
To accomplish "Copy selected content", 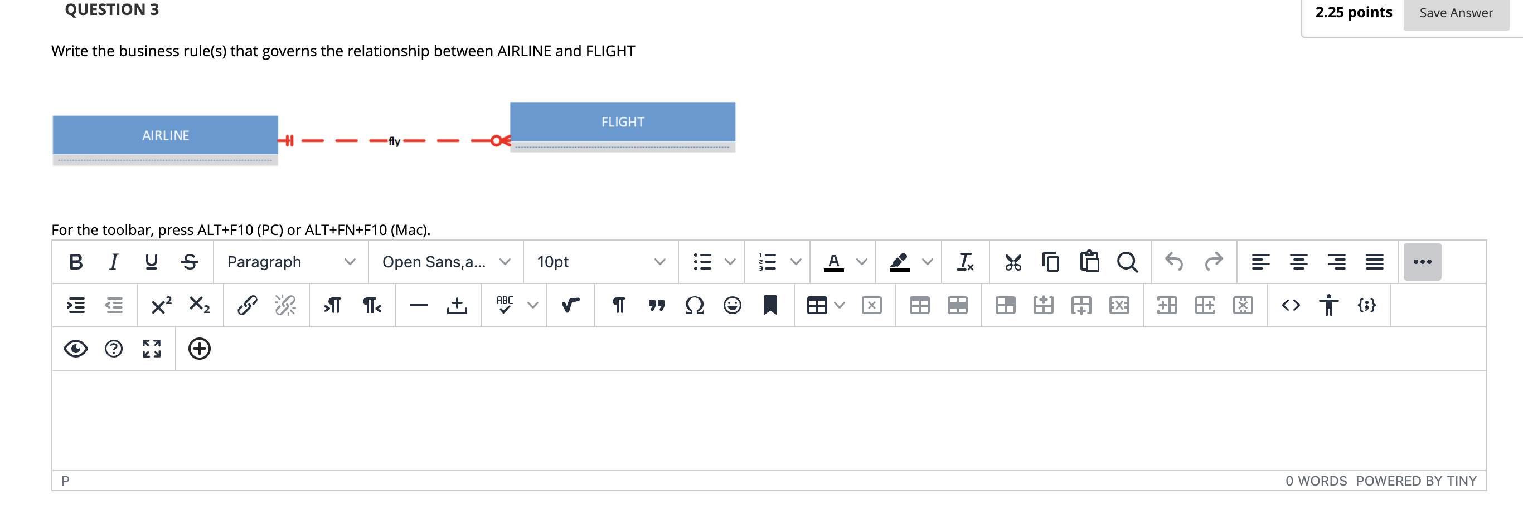I will (1051, 262).
